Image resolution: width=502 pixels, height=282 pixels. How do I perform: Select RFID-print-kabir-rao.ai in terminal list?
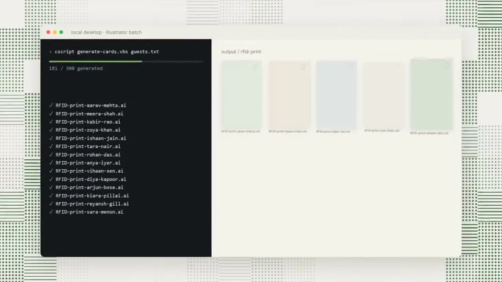(88, 122)
